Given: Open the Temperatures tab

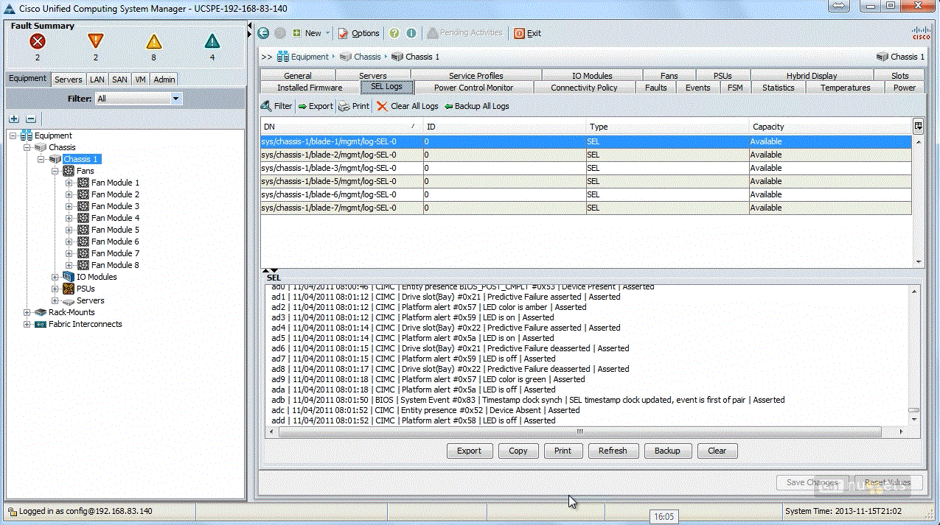Looking at the screenshot, I should coord(846,88).
